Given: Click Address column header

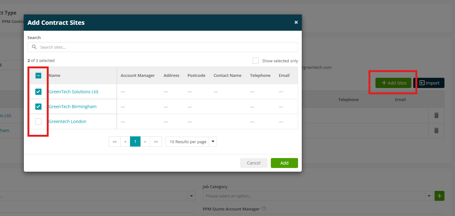Looking at the screenshot, I should 171,75.
